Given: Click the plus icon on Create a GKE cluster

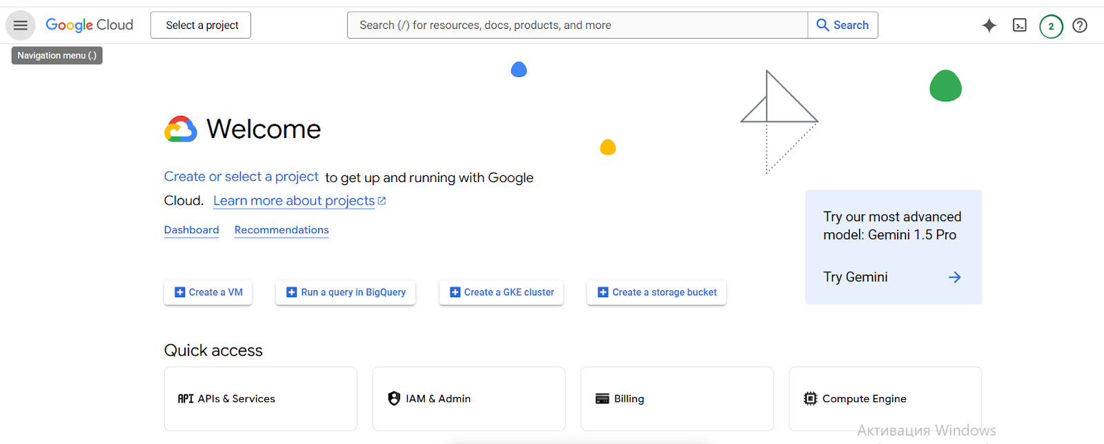Looking at the screenshot, I should 455,292.
